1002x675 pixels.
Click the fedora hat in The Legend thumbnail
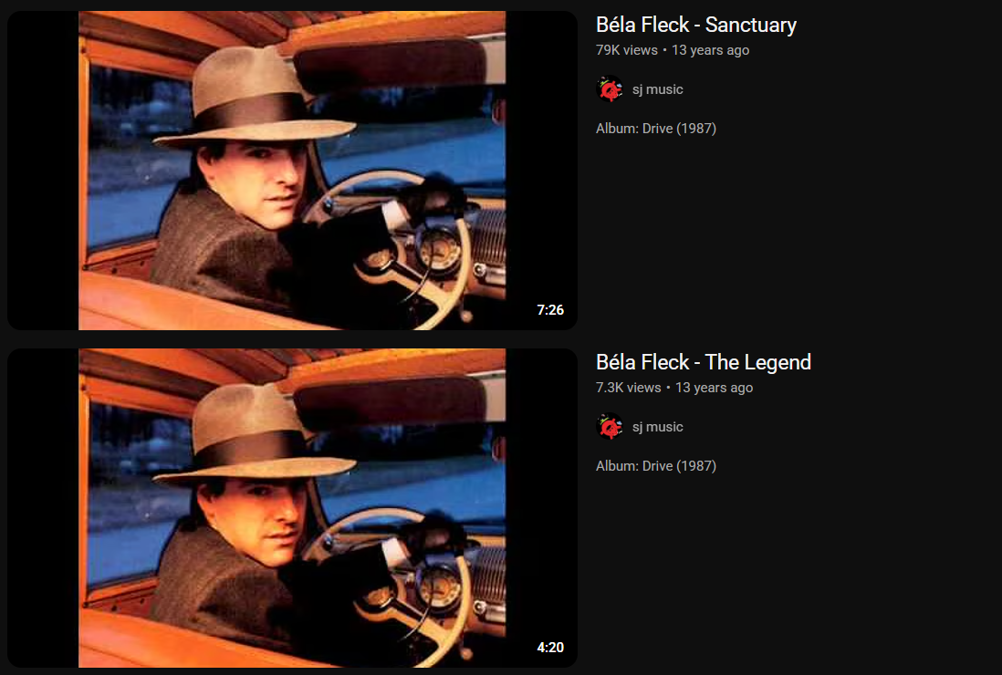click(253, 434)
